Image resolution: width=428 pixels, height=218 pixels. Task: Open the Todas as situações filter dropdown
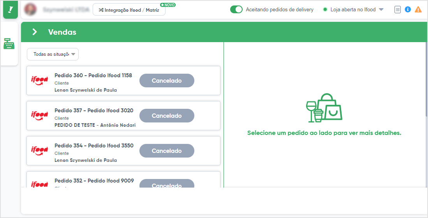(53, 54)
